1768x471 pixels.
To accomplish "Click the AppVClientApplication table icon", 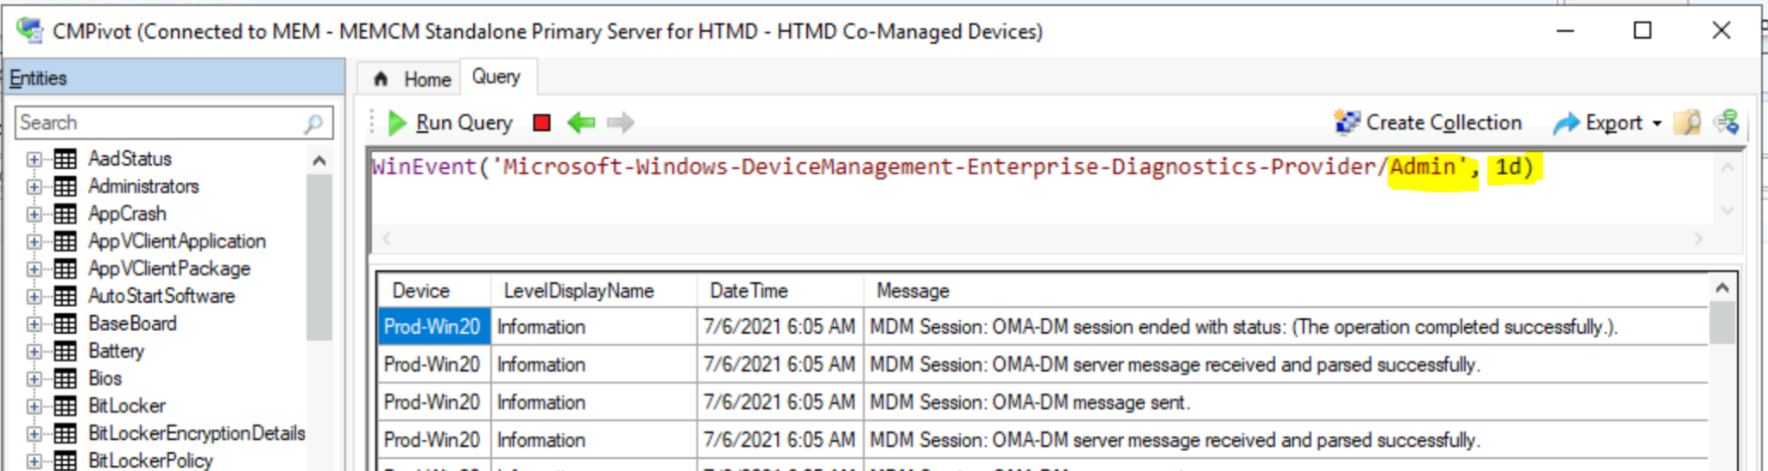I will [65, 242].
